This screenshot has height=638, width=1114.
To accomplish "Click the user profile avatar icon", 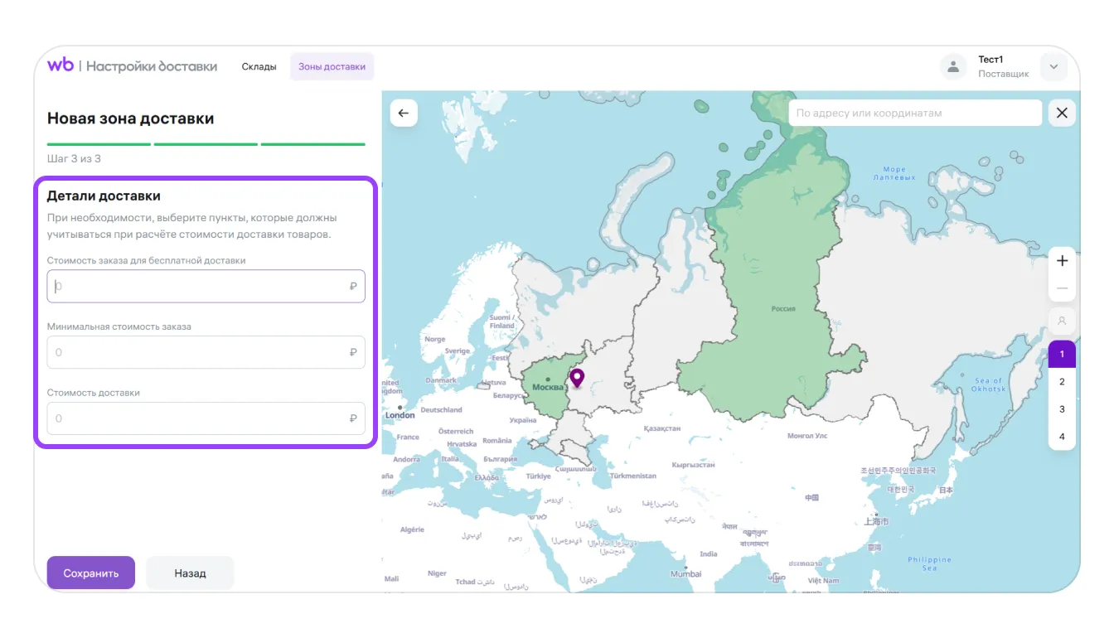I will click(953, 67).
